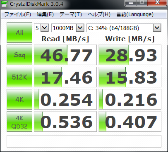Start the 4K random test

pos(19,99)
